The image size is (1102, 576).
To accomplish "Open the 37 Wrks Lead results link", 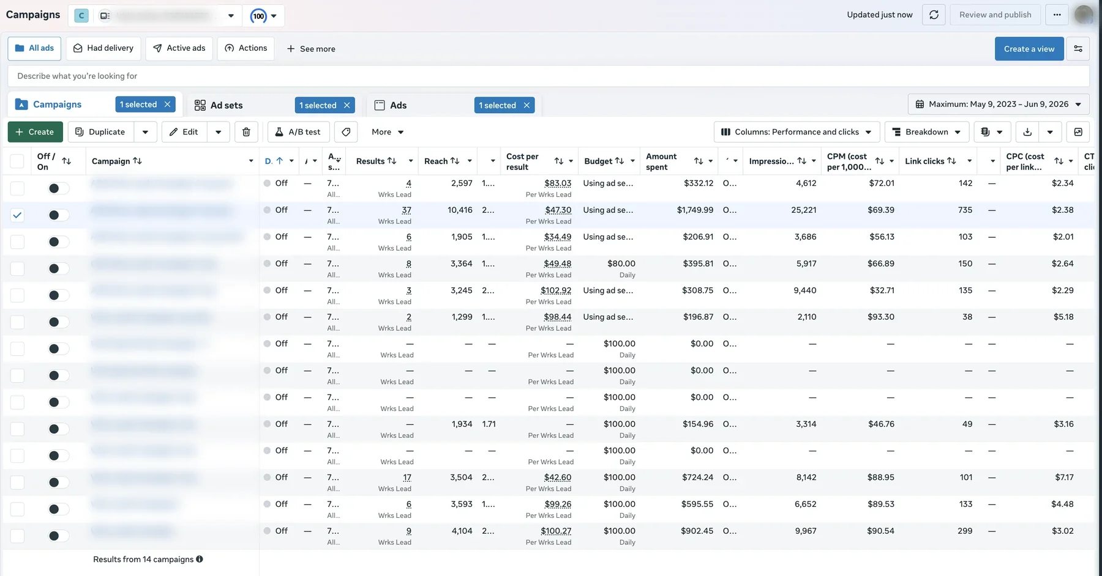I will pos(407,210).
